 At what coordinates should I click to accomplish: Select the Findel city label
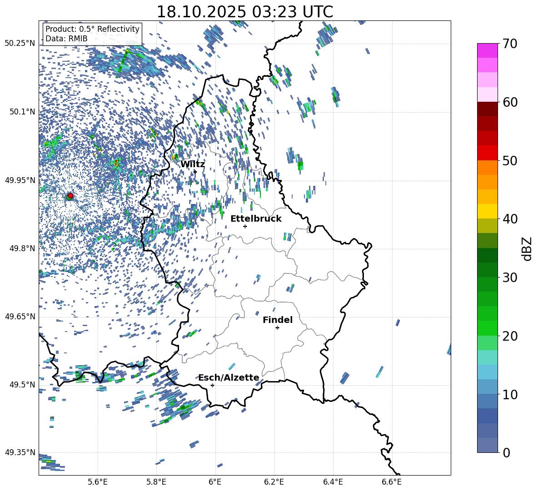coord(278,320)
